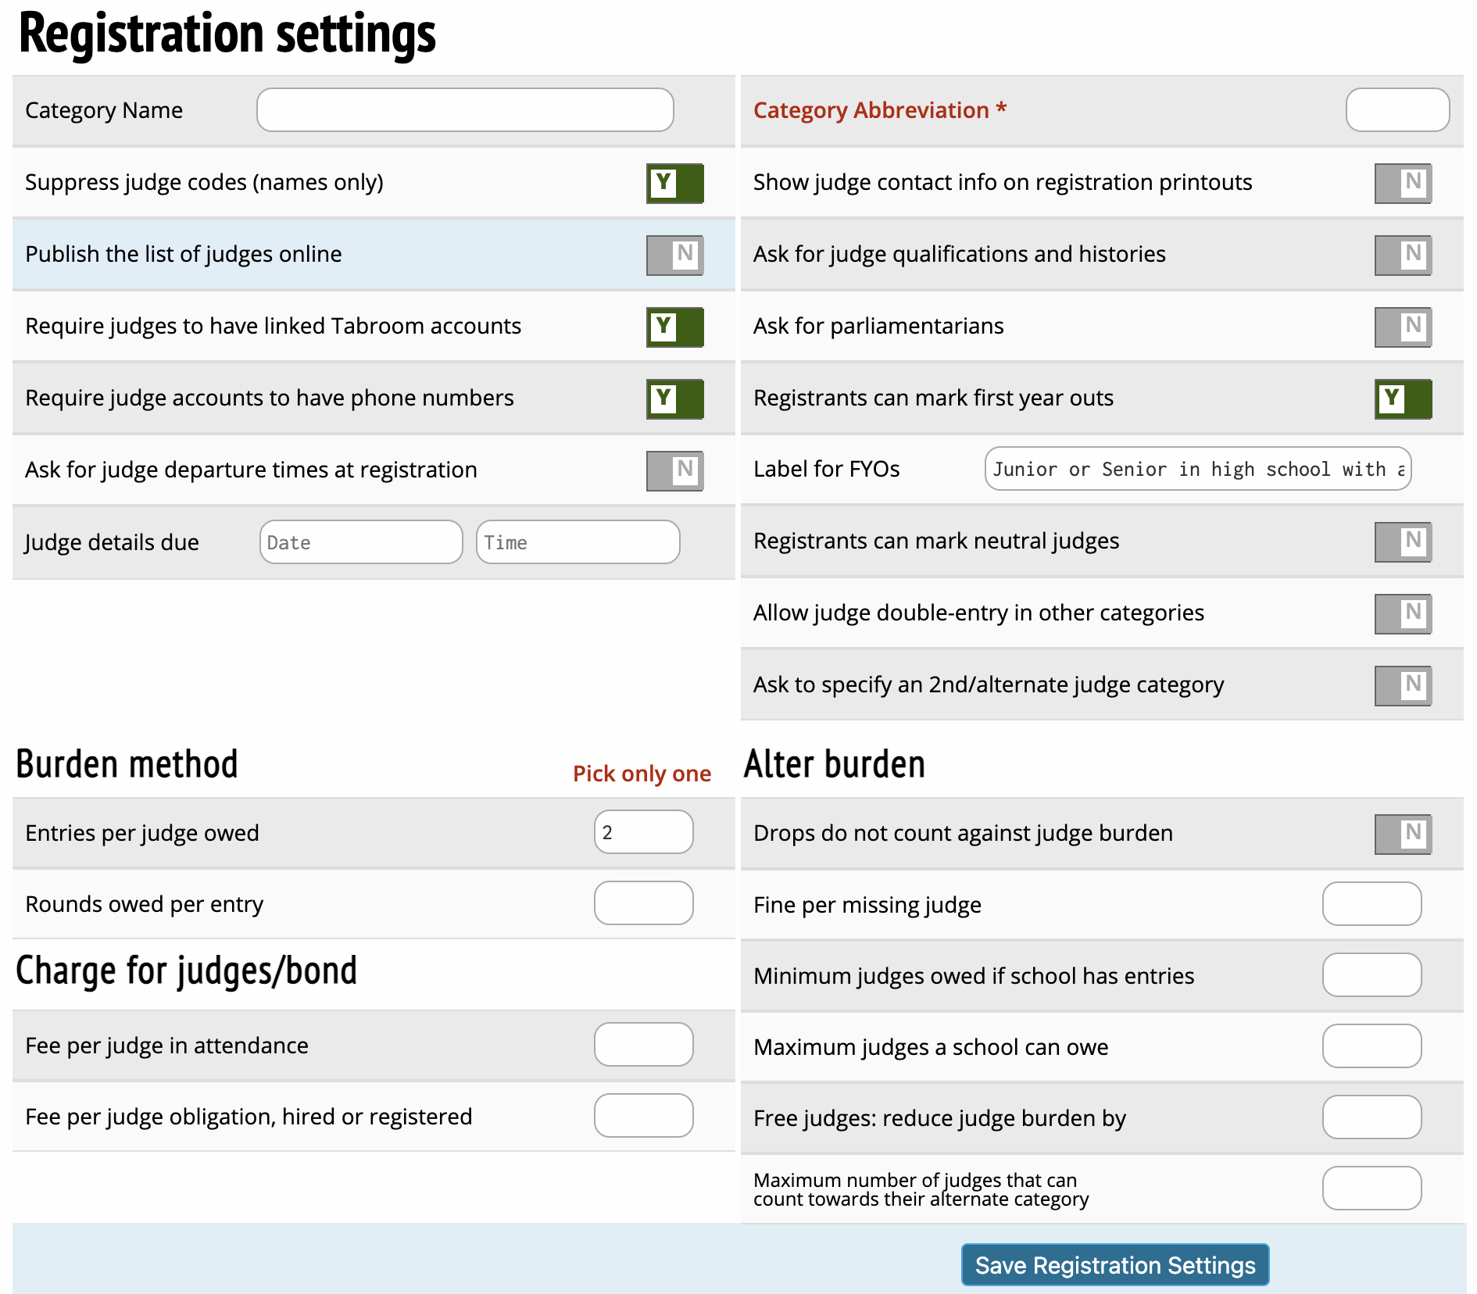
Task: Disable Require judge accounts phone numbers toggle
Action: coord(674,399)
